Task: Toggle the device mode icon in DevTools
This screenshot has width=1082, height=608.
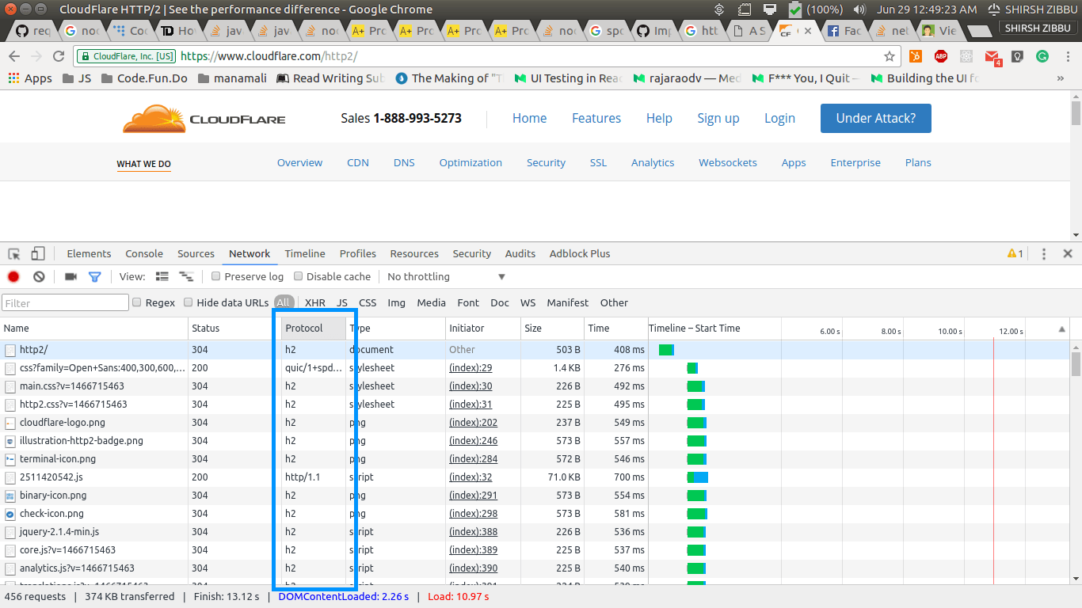Action: (x=37, y=254)
